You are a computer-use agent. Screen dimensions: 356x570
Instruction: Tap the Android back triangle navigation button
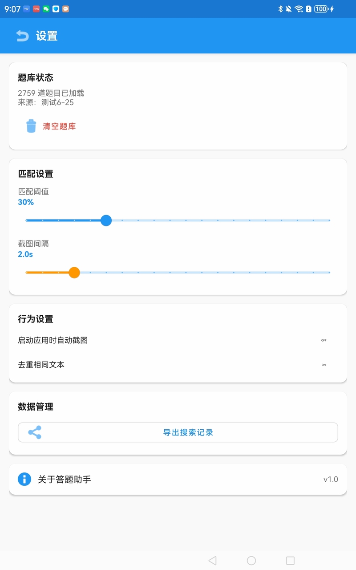pyautogui.click(x=212, y=561)
